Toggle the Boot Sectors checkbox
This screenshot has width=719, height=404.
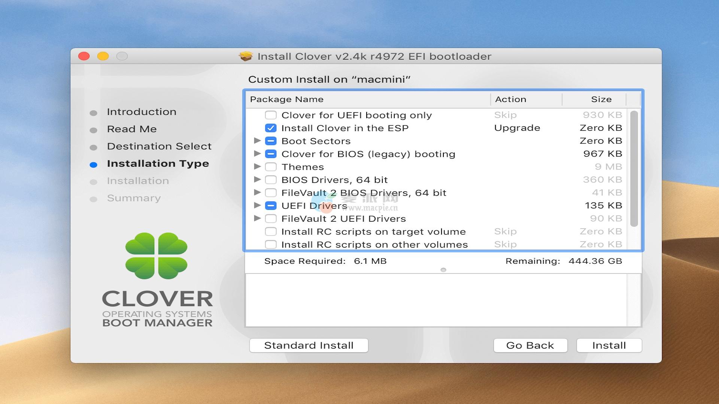[x=271, y=141]
